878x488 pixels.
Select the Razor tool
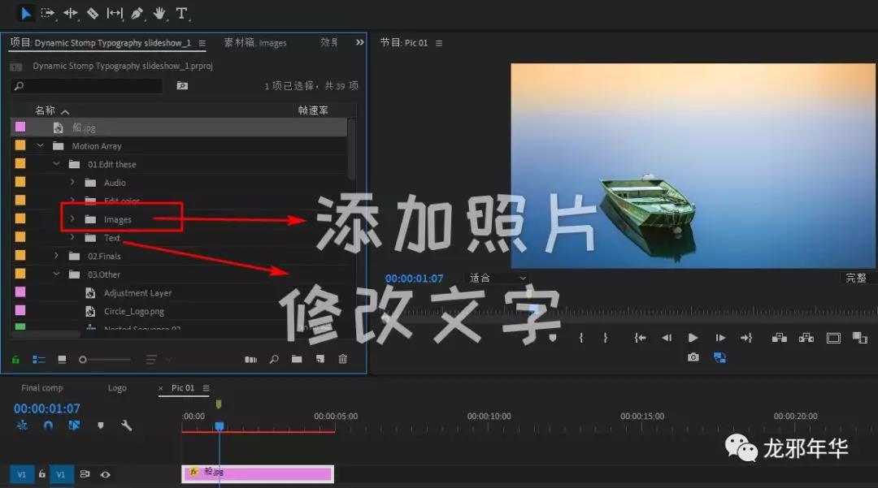click(93, 13)
